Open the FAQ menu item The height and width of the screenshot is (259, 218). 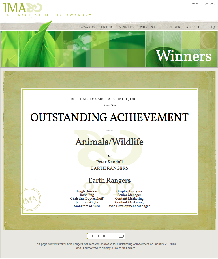pos(211,27)
